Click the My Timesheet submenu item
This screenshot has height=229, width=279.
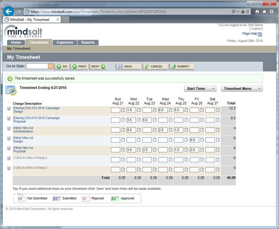[18, 49]
